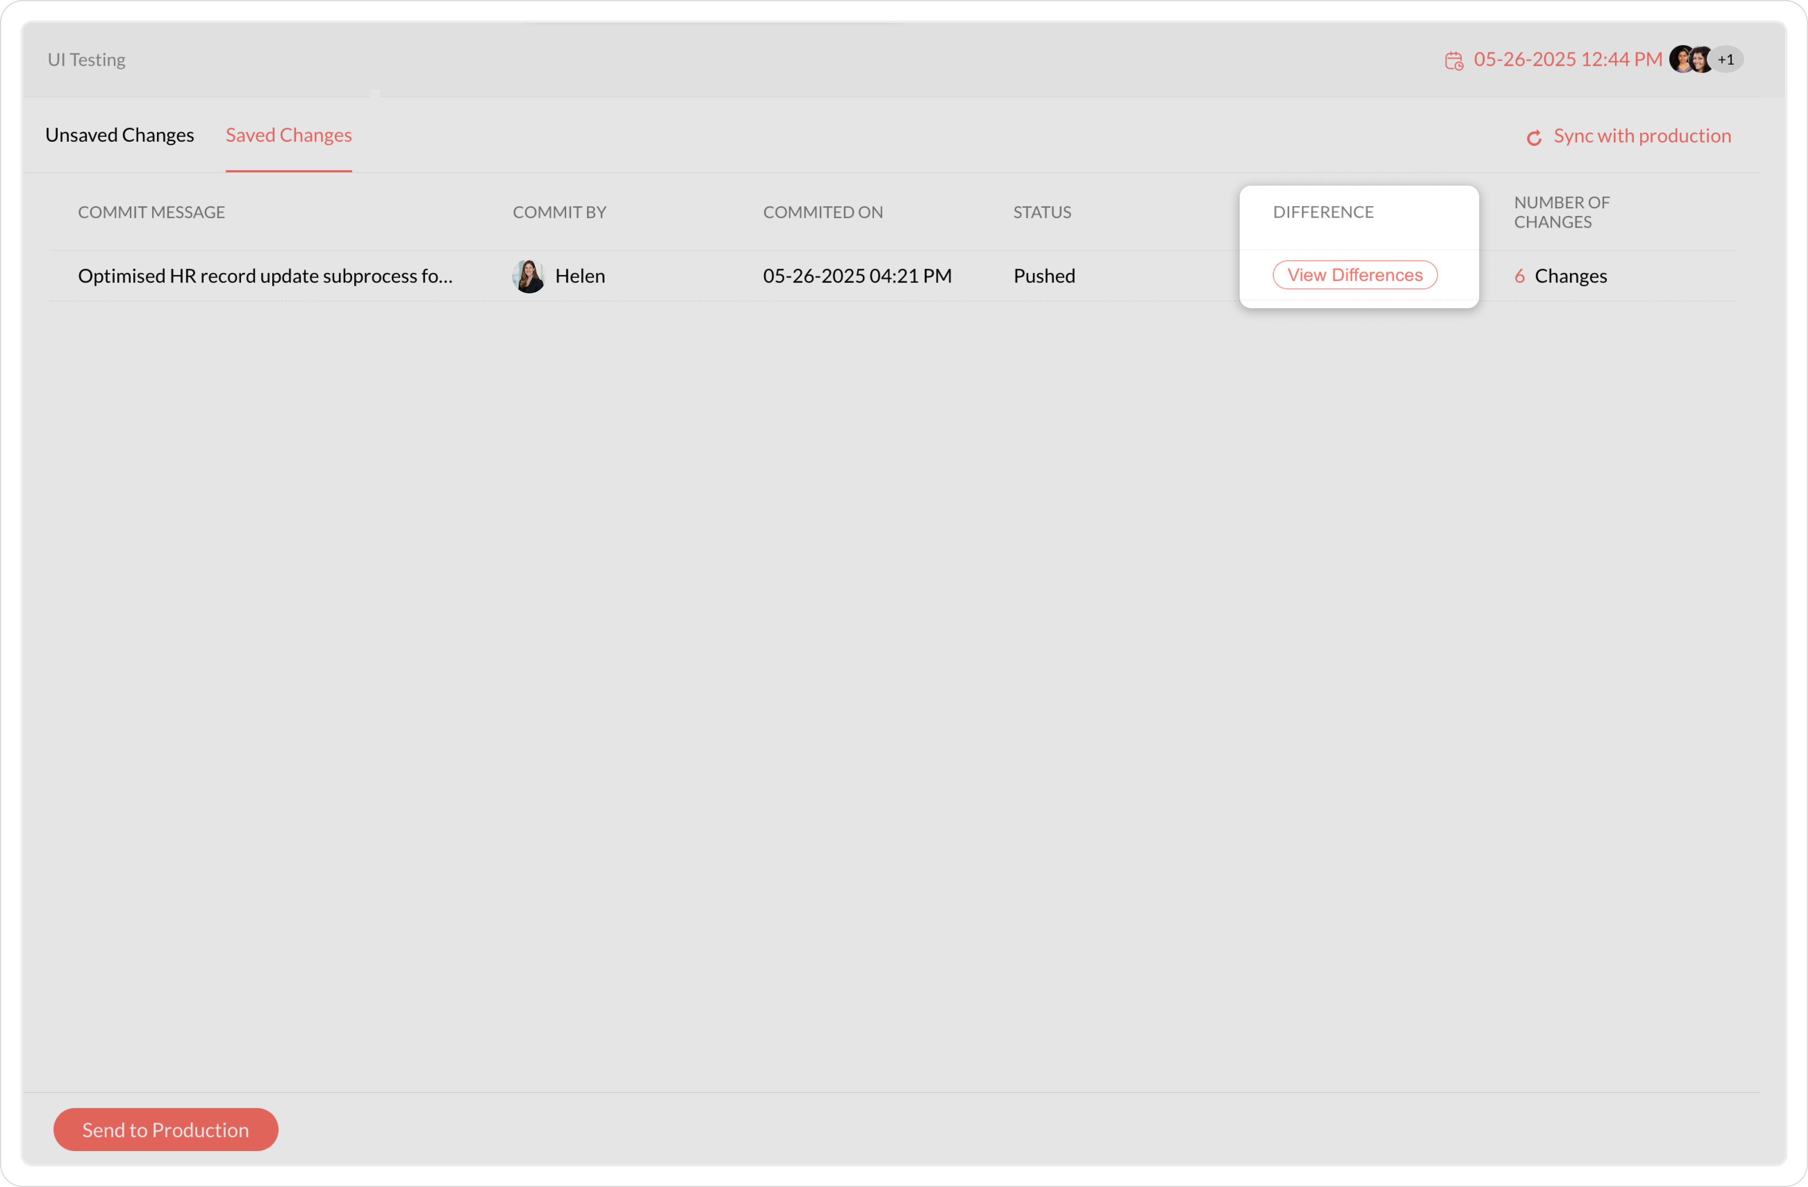
Task: Click the 6 Changes count
Action: (x=1561, y=277)
